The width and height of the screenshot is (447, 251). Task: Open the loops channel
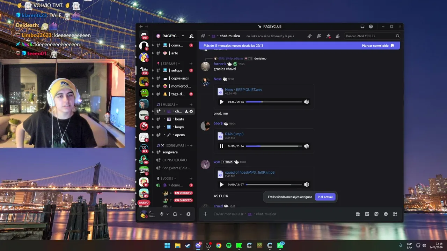click(174, 127)
